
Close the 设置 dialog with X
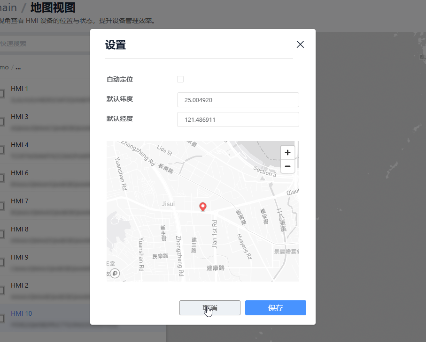300,45
